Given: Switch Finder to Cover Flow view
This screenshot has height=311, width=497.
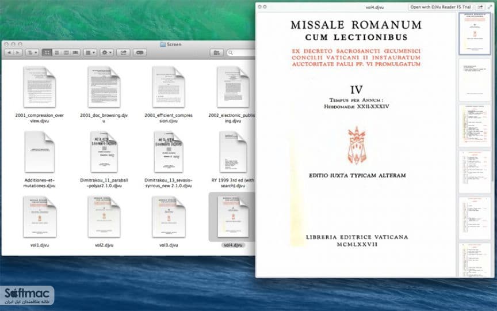Looking at the screenshot, I should 75,52.
